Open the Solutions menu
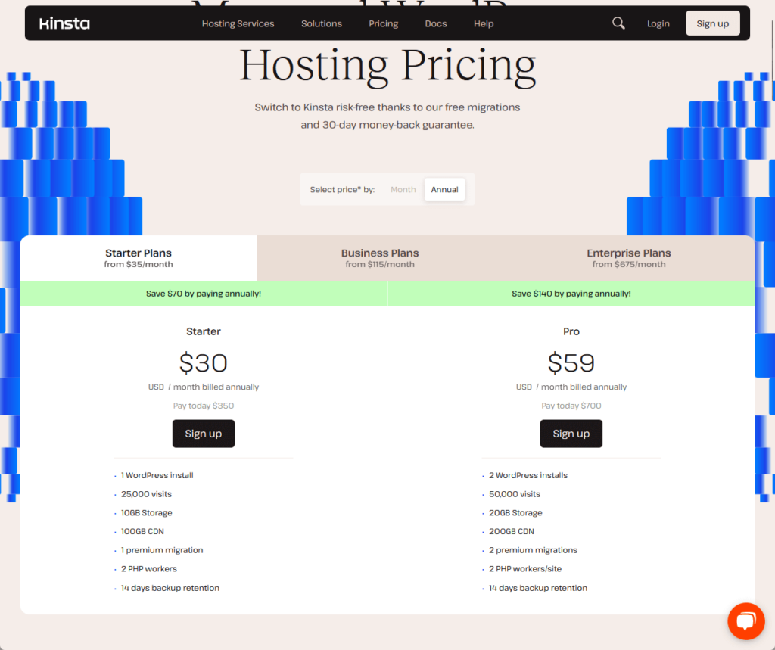The height and width of the screenshot is (650, 775). coord(321,23)
